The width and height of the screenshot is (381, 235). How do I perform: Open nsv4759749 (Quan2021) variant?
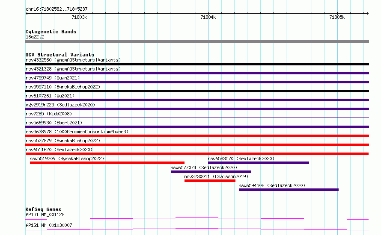click(x=53, y=78)
